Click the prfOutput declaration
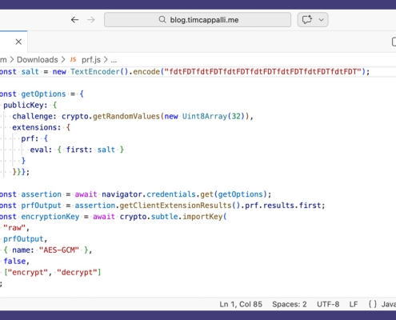This screenshot has height=320, width=396. 41,206
